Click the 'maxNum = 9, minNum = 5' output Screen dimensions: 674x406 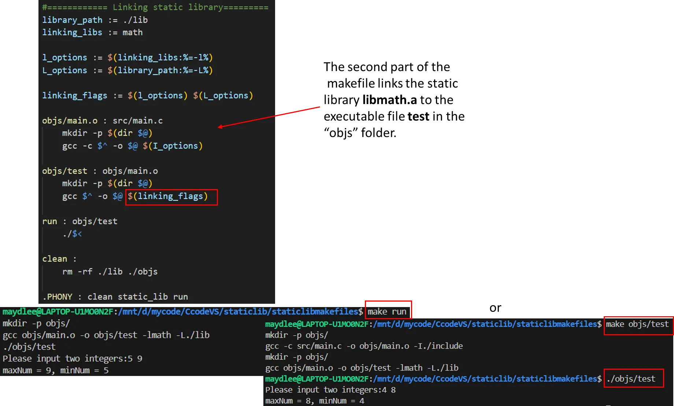pos(56,370)
